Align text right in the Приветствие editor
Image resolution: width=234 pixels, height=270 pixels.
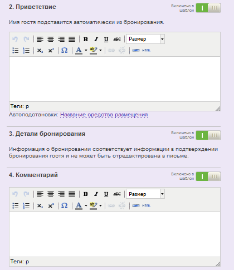(61, 39)
